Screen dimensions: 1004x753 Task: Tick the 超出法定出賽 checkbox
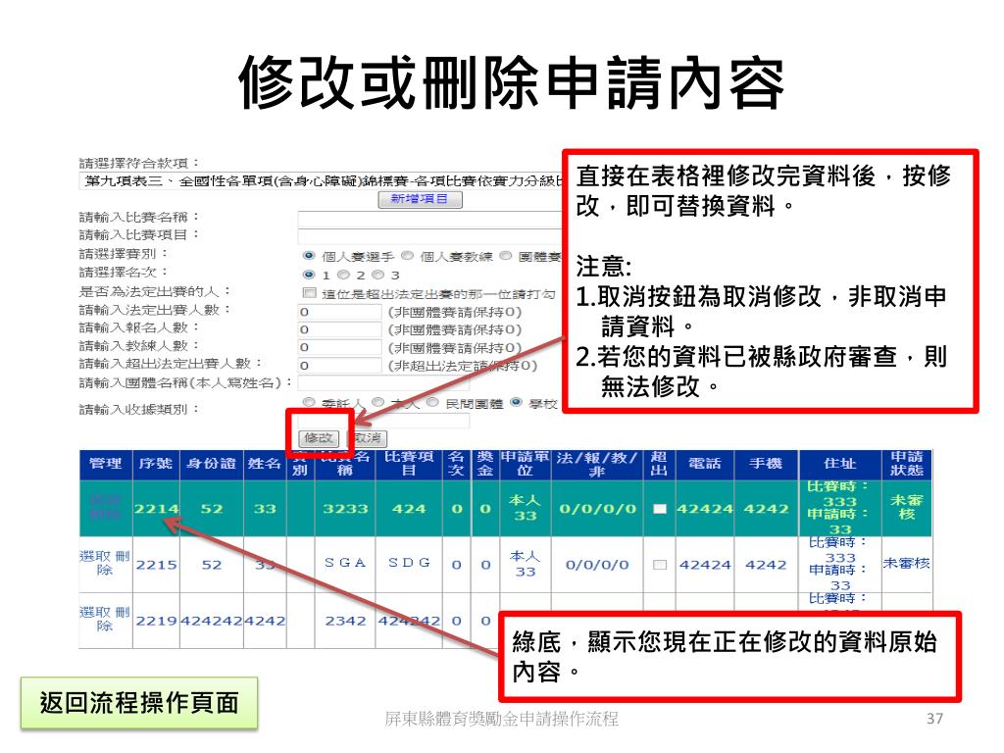coord(309,293)
